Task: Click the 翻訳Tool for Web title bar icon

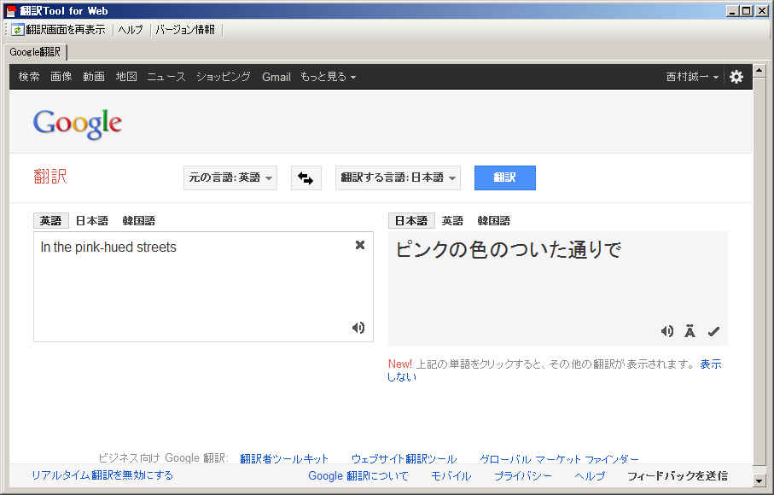Action: pyautogui.click(x=12, y=11)
